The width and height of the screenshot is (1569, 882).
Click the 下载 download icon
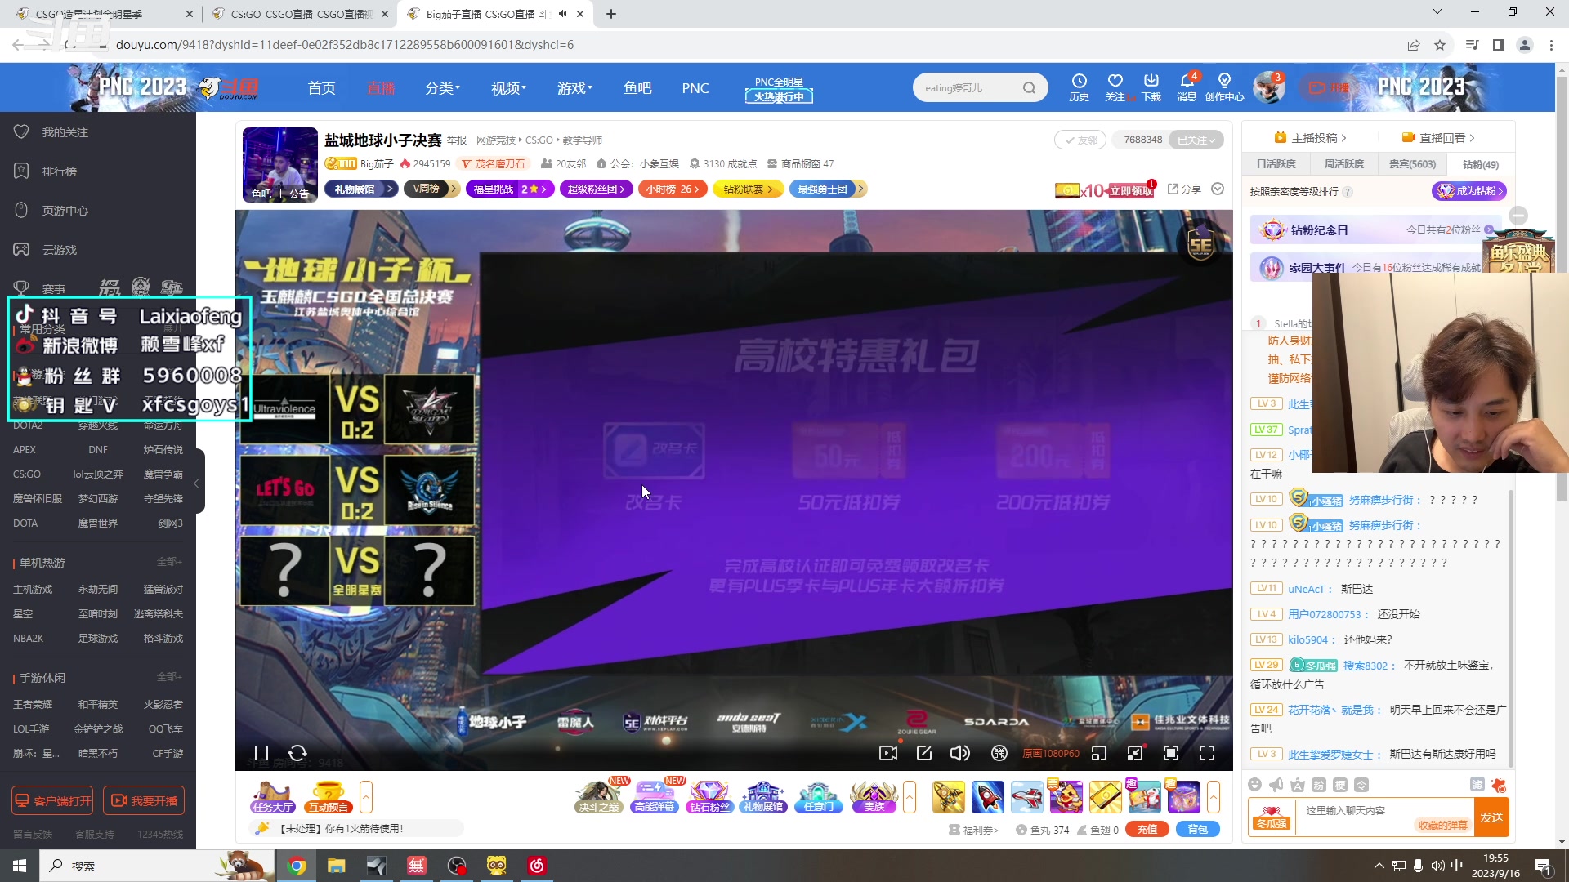[x=1151, y=87]
